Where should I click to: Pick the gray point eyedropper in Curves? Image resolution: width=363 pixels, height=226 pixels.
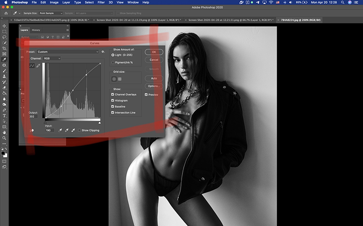coord(67,130)
